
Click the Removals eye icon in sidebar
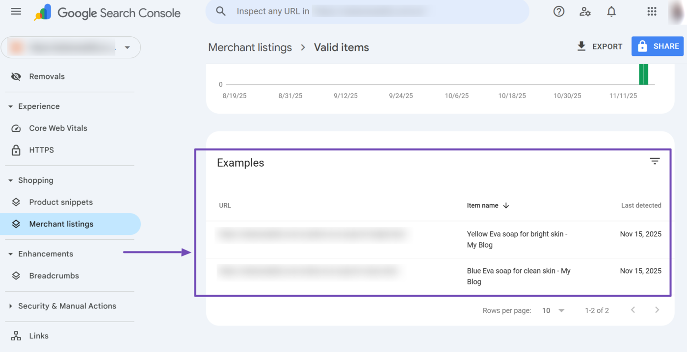(x=16, y=76)
